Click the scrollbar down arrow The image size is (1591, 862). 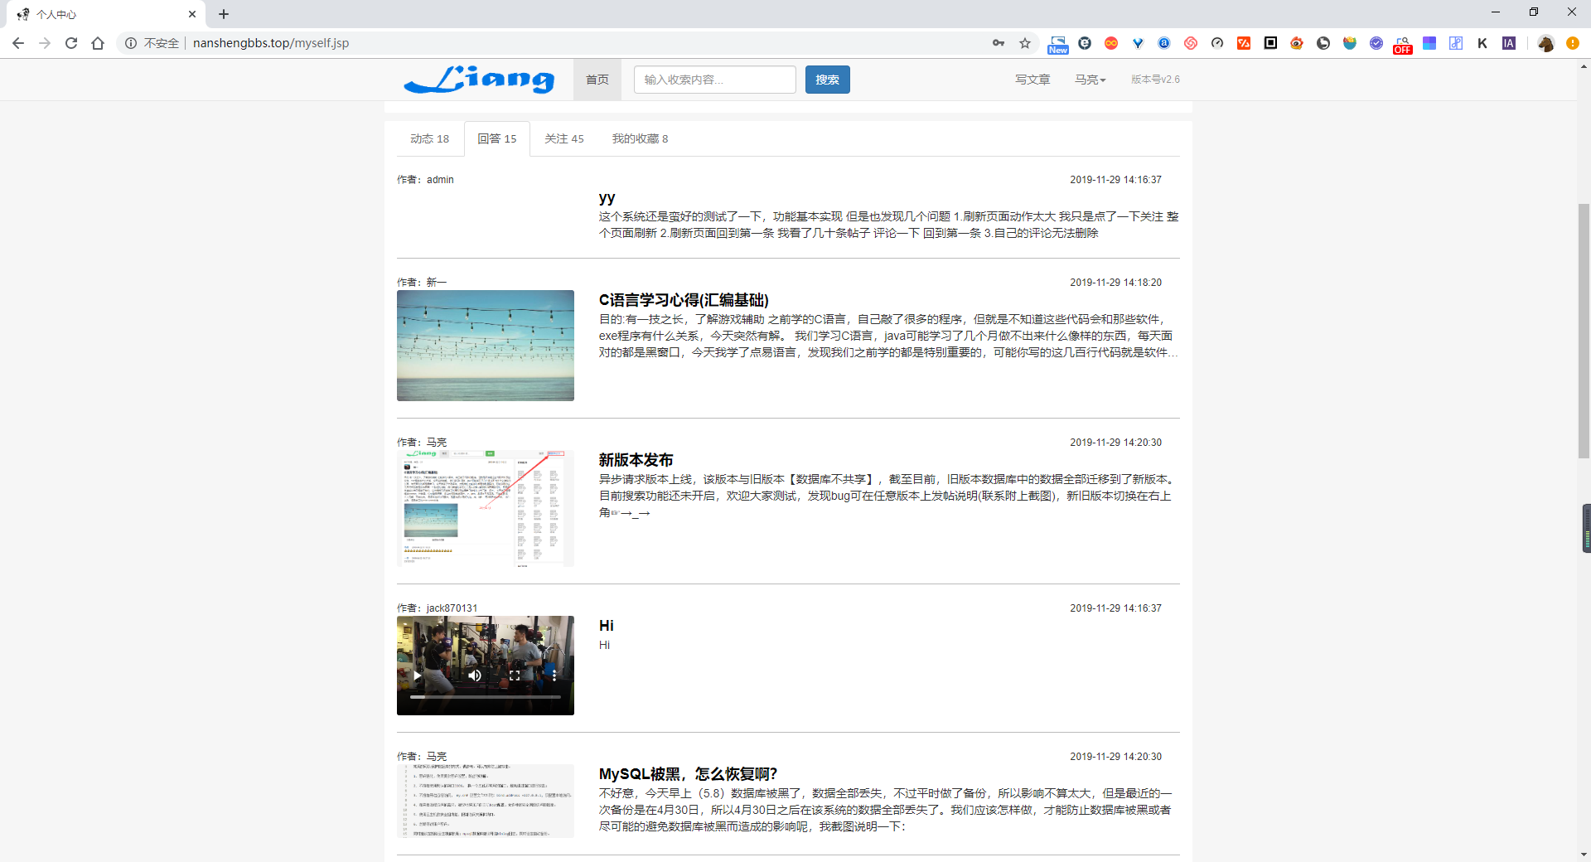[1584, 855]
